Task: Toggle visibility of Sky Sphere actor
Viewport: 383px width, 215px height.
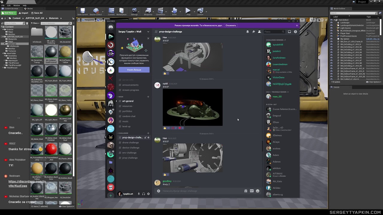Action: [x=331, y=39]
